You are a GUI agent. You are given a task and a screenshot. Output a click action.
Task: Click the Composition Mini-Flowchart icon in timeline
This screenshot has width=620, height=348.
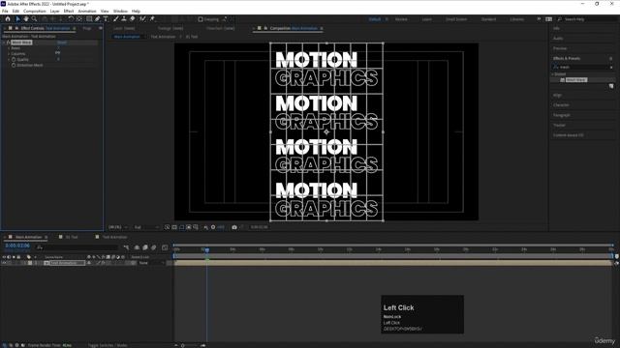click(126, 247)
